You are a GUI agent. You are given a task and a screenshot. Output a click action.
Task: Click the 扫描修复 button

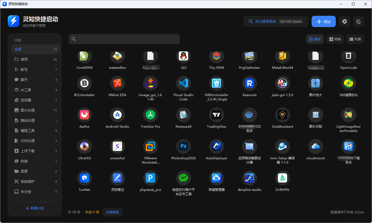pos(112,212)
